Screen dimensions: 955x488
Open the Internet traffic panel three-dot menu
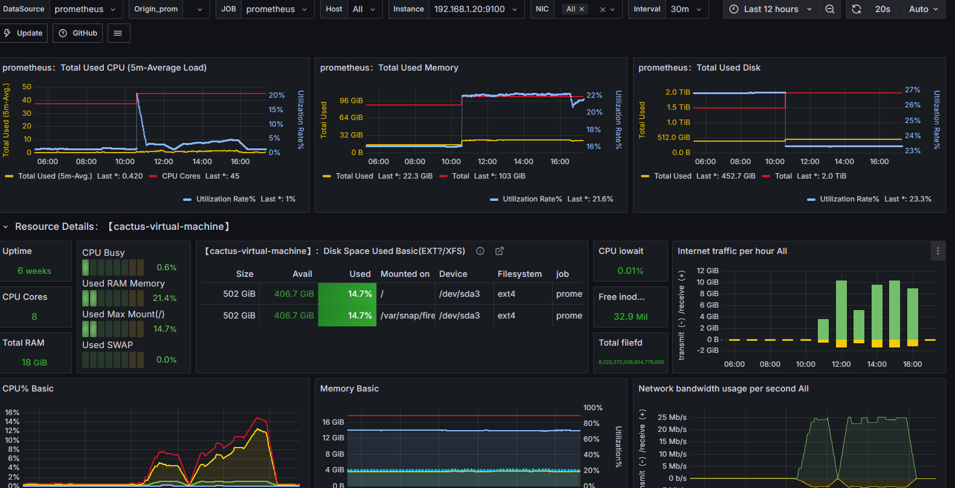[937, 251]
